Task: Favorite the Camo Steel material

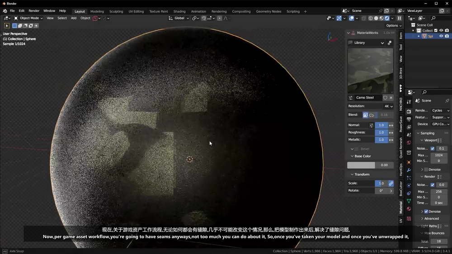Action: coord(385,98)
